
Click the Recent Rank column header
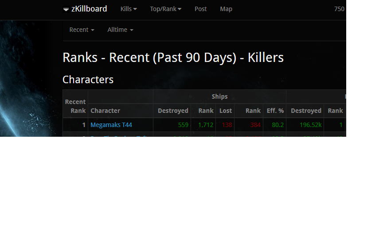coord(75,106)
